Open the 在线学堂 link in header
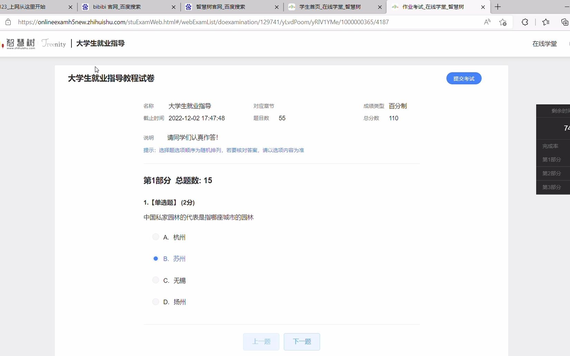Screen dimensions: 570x356 click(x=544, y=44)
